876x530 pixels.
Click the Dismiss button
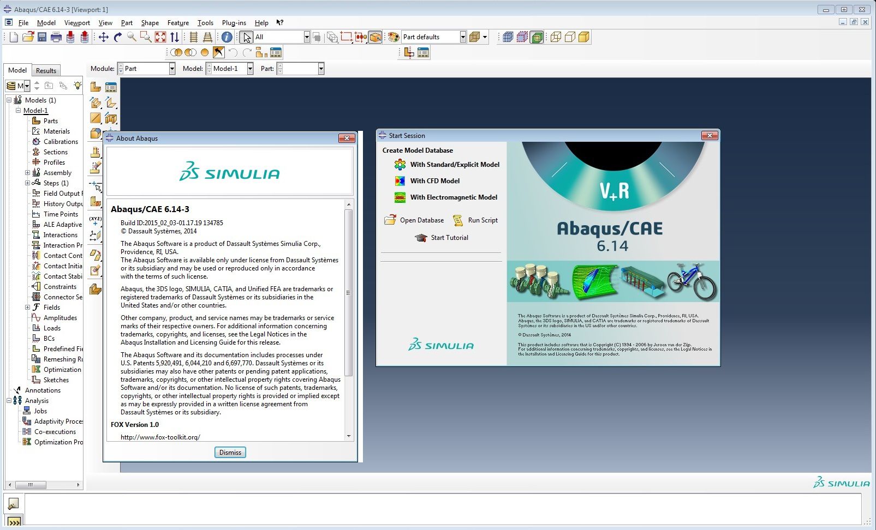[230, 453]
